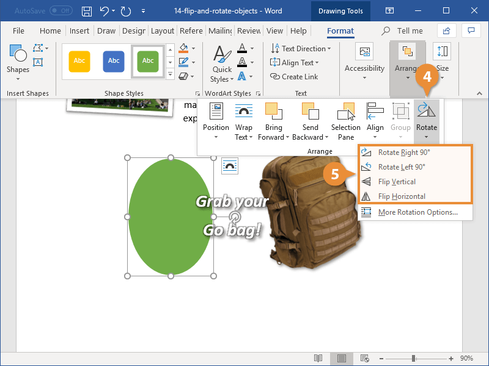The image size is (489, 366).
Task: Choose Rotate Right 90°
Action: [416, 152]
